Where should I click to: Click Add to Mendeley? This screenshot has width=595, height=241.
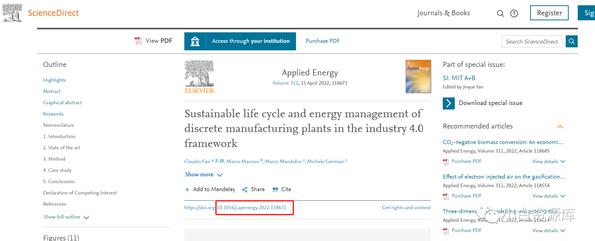(210, 190)
